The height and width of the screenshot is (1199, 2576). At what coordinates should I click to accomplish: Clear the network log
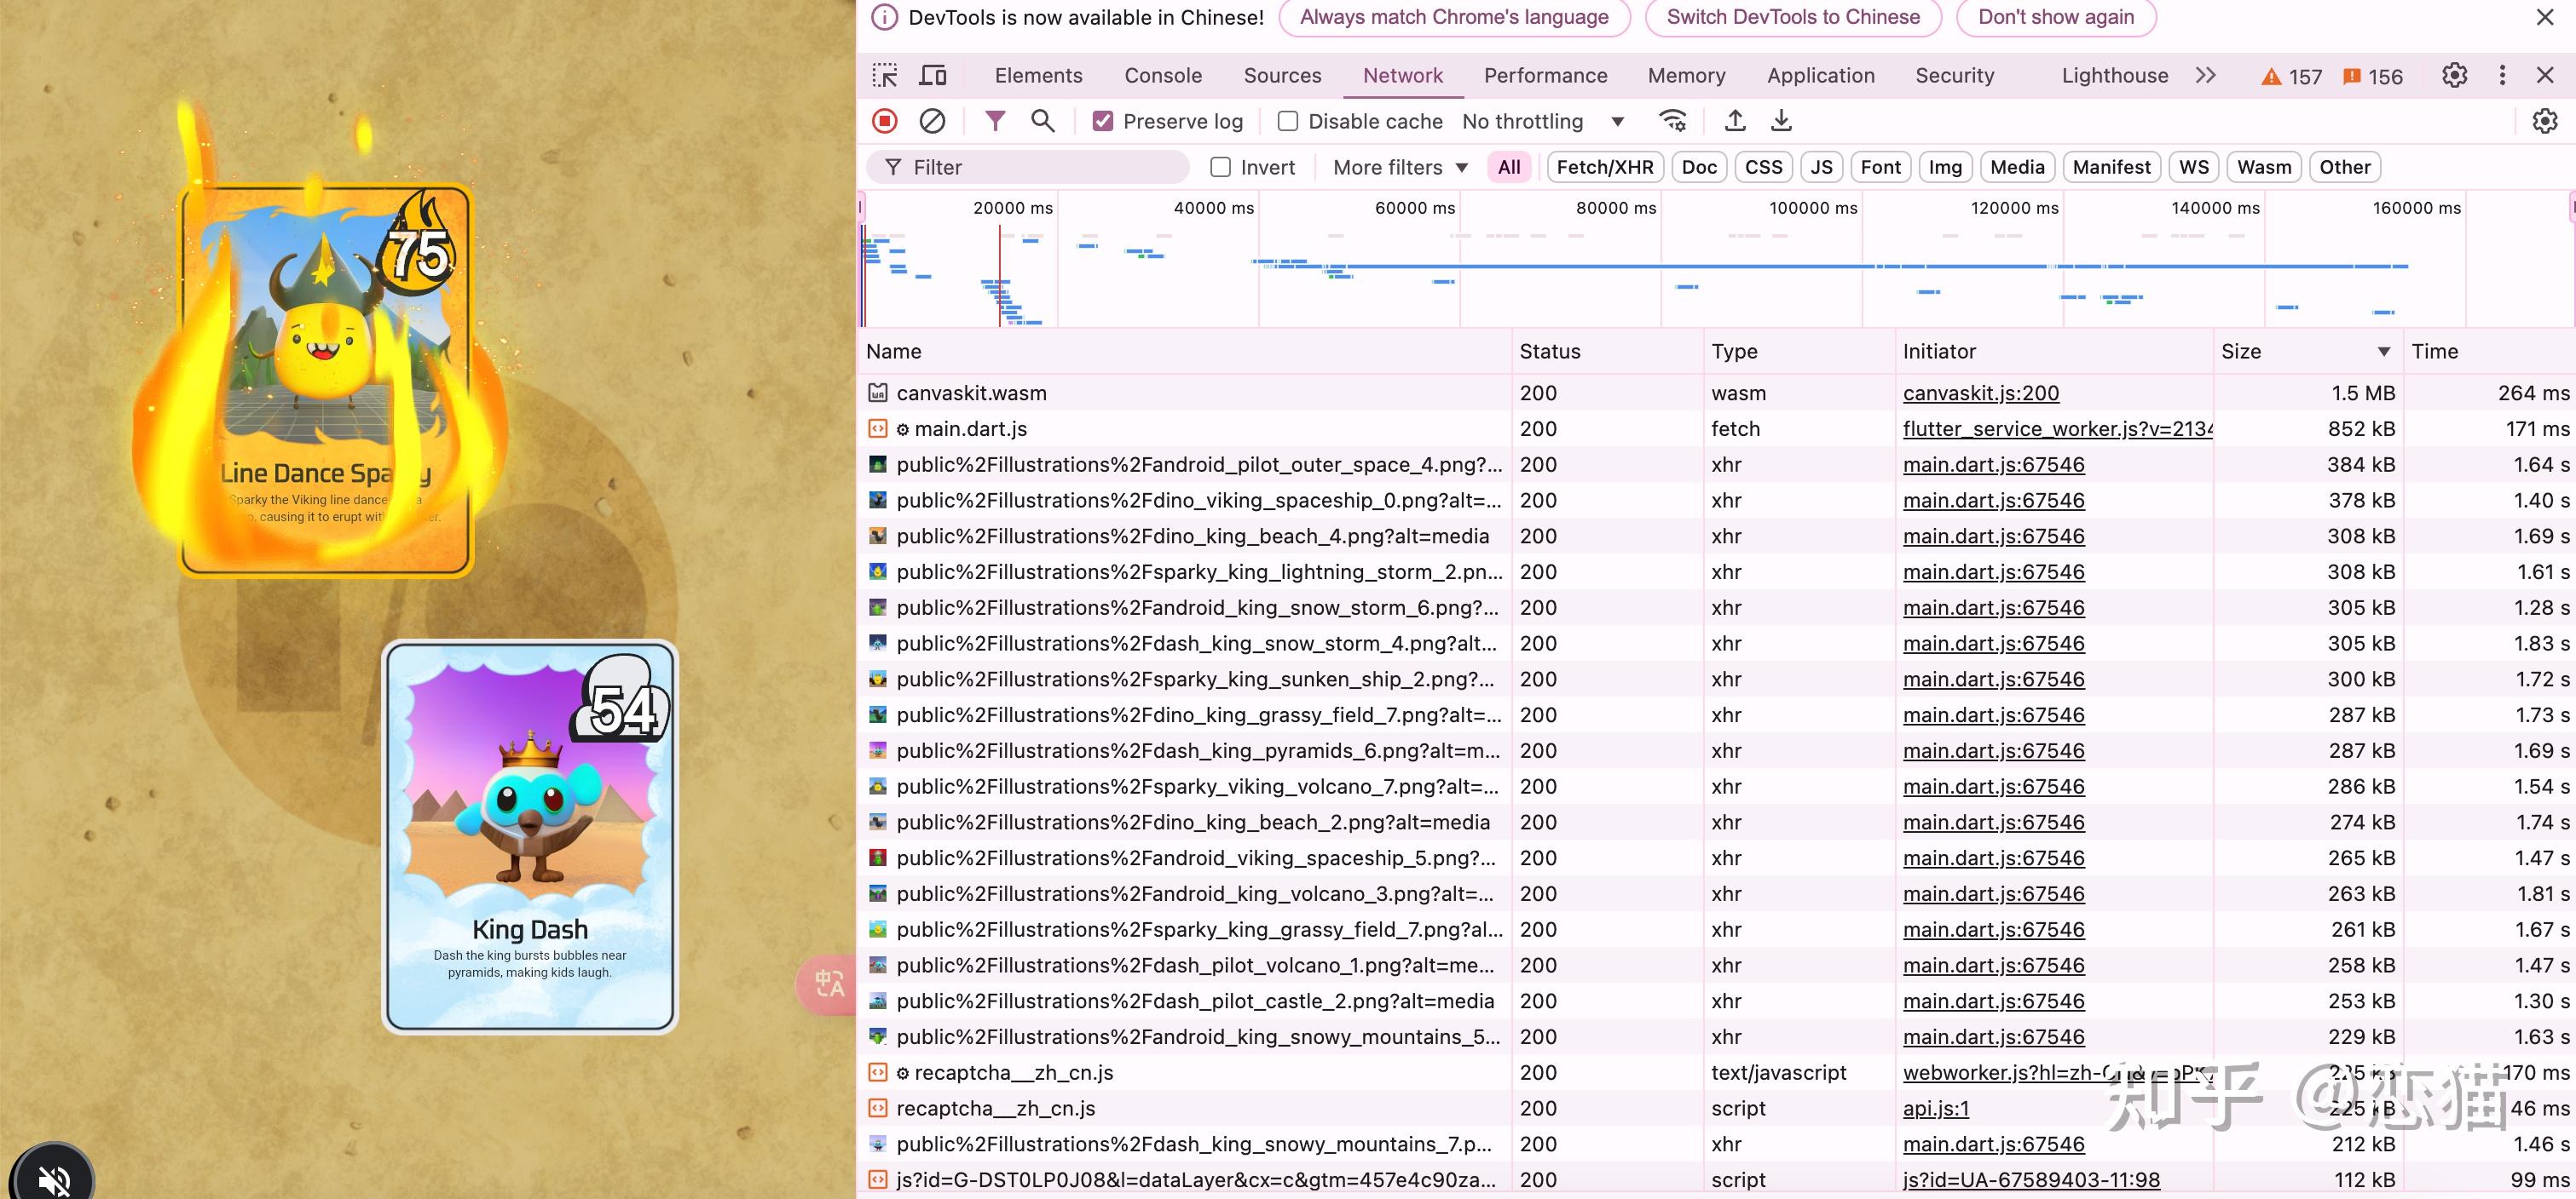932,121
